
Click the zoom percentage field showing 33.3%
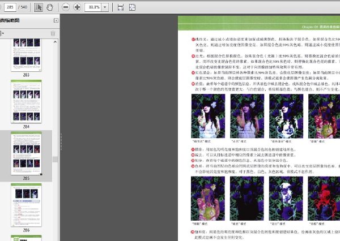pos(93,7)
